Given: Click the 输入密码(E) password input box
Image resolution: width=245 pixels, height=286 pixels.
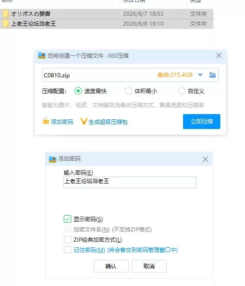Looking at the screenshot, I should (x=130, y=182).
